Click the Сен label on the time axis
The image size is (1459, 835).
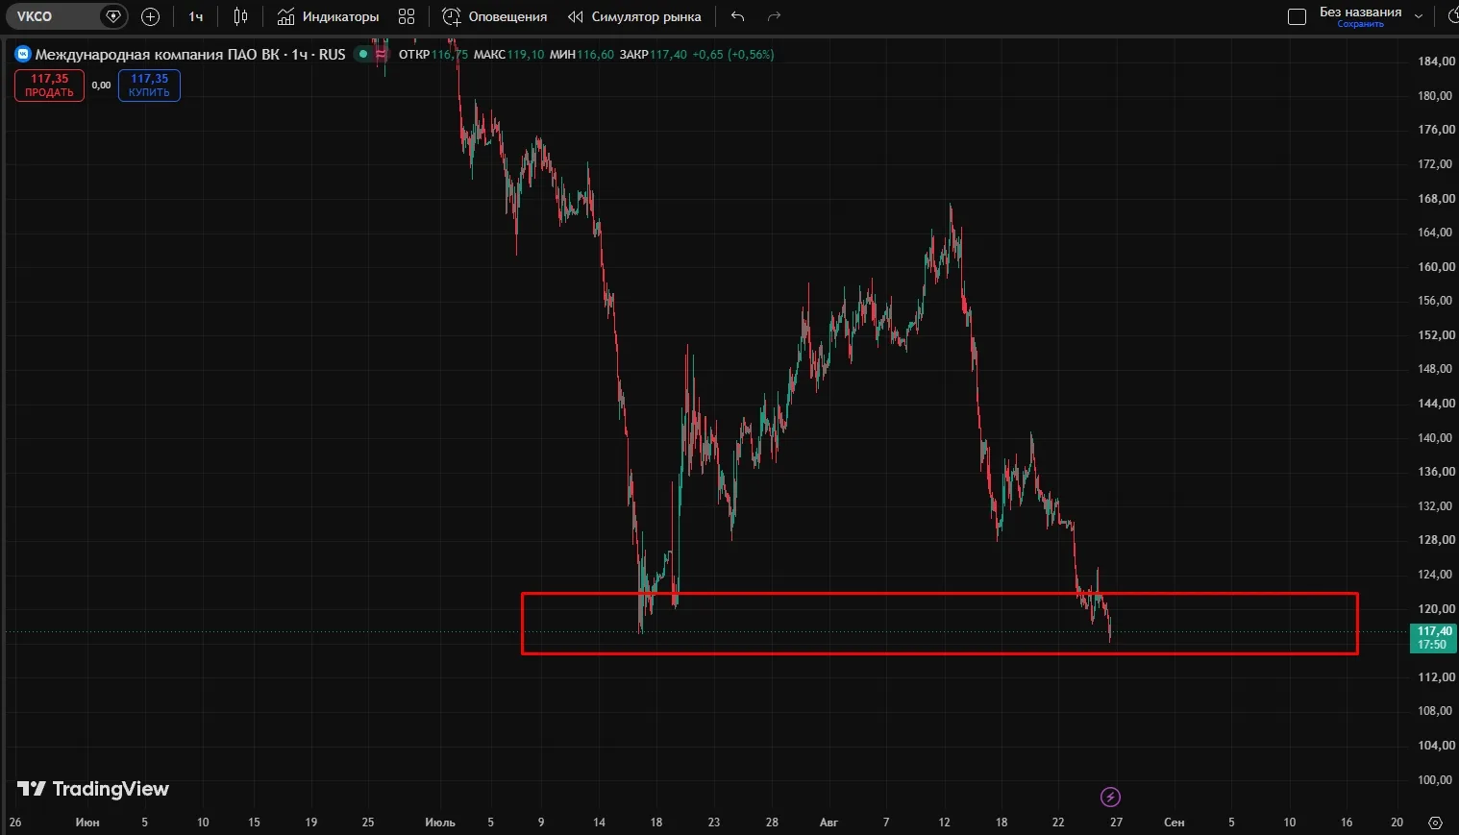(1174, 823)
